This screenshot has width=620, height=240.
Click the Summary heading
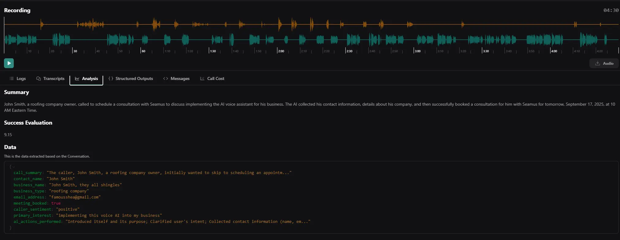point(17,92)
